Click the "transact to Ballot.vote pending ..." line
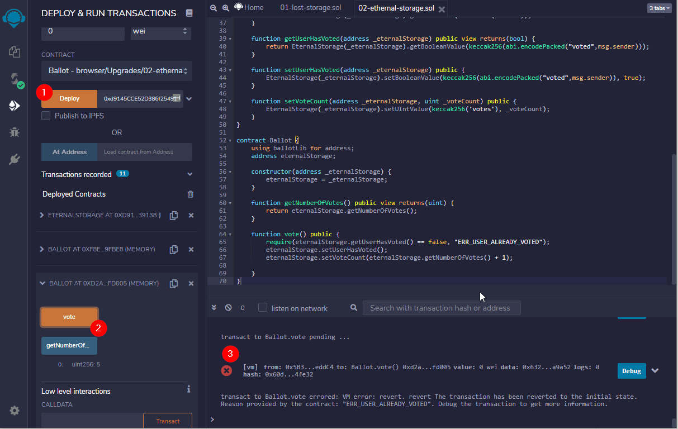 (x=285, y=337)
